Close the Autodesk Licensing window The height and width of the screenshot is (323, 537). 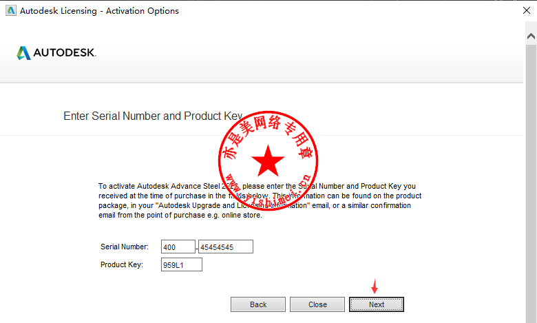coord(527,10)
